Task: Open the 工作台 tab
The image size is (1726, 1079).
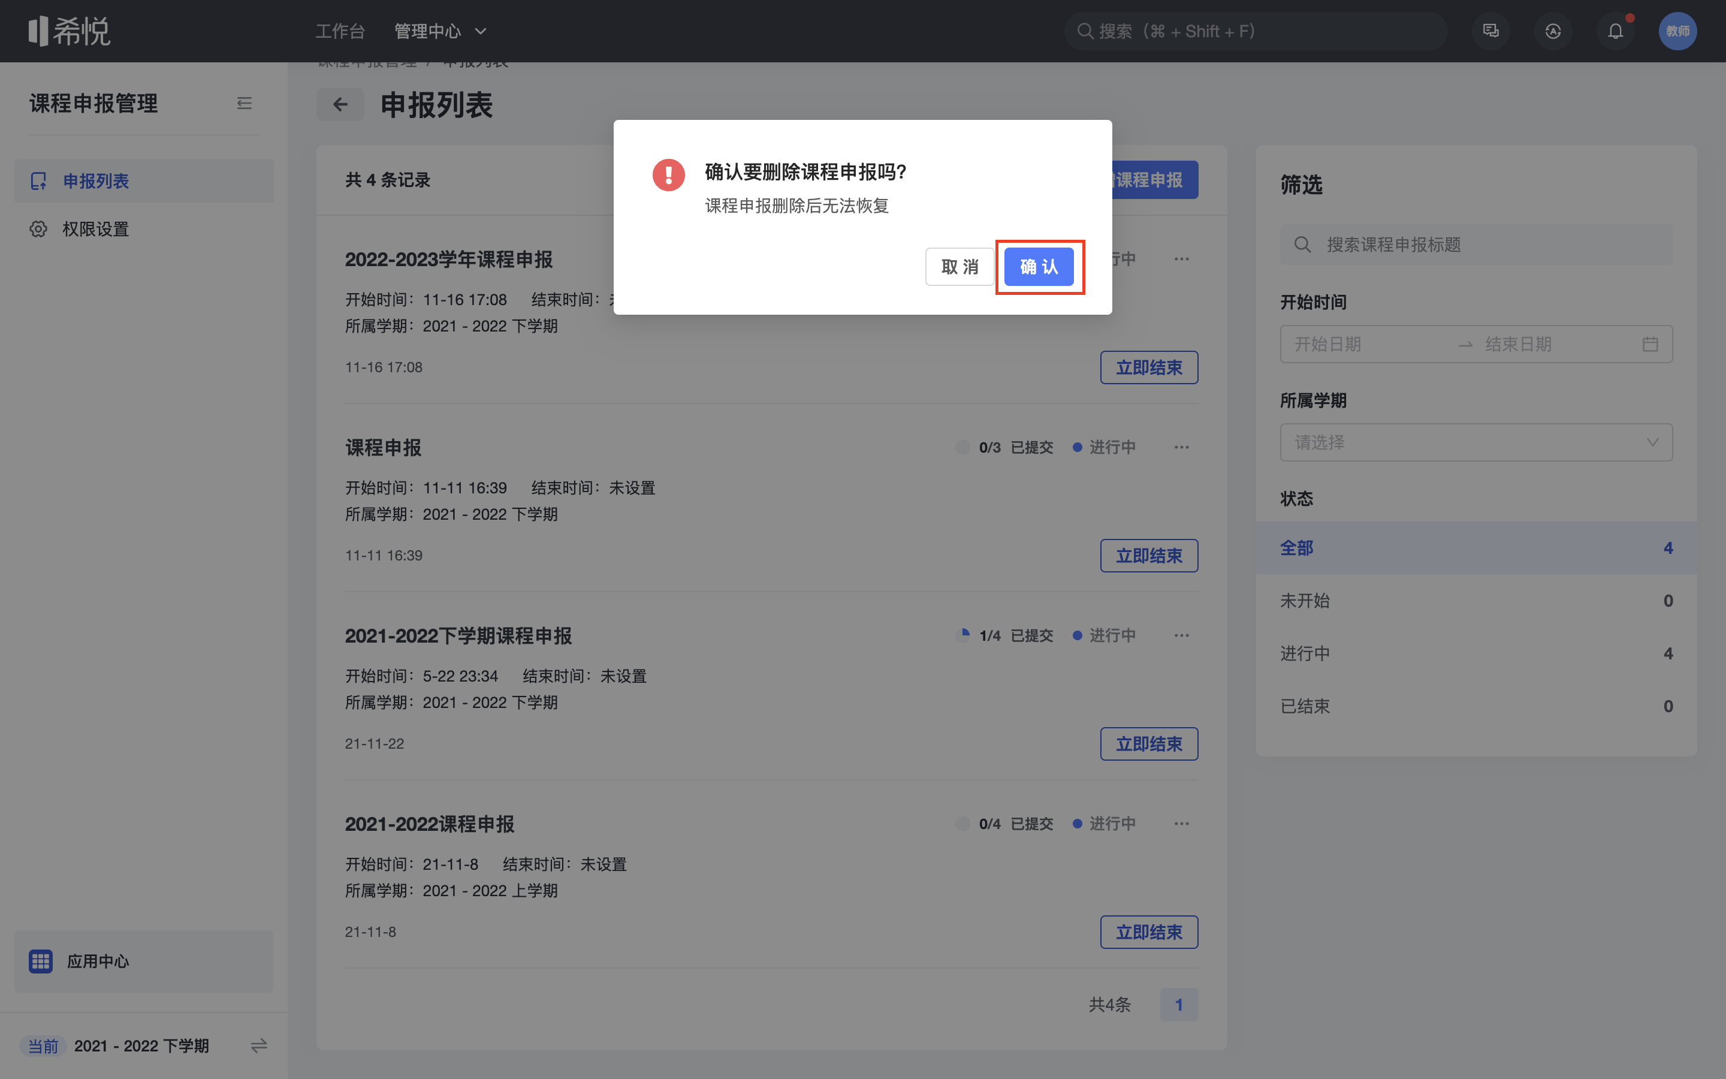Action: coord(340,31)
